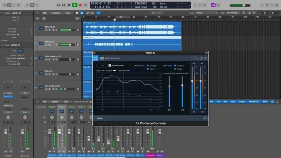Select the Surgical filter type
The height and width of the screenshot is (158, 281).
pos(175,66)
